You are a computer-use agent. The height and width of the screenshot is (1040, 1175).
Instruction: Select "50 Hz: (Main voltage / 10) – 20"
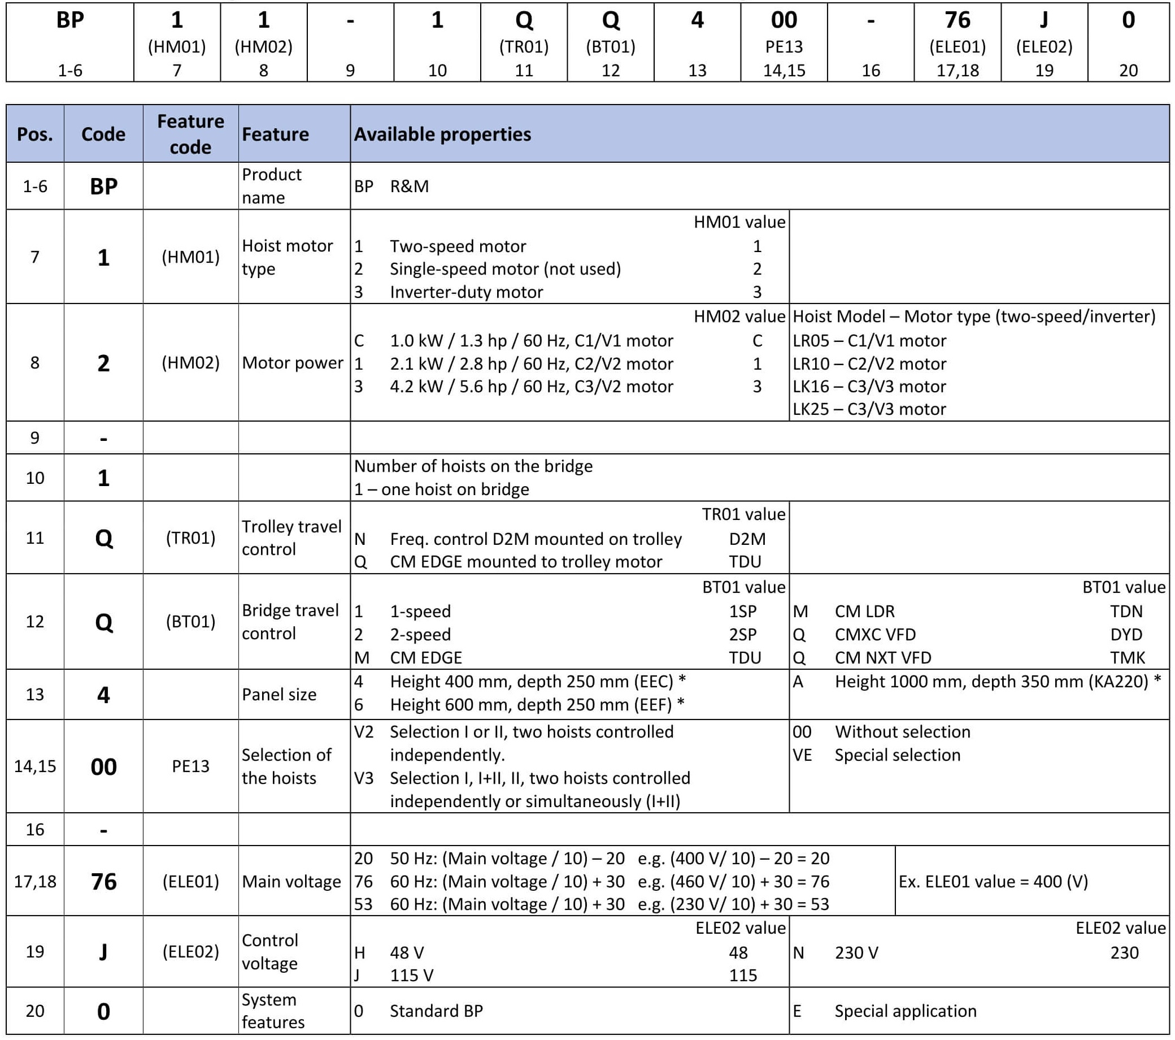click(507, 858)
